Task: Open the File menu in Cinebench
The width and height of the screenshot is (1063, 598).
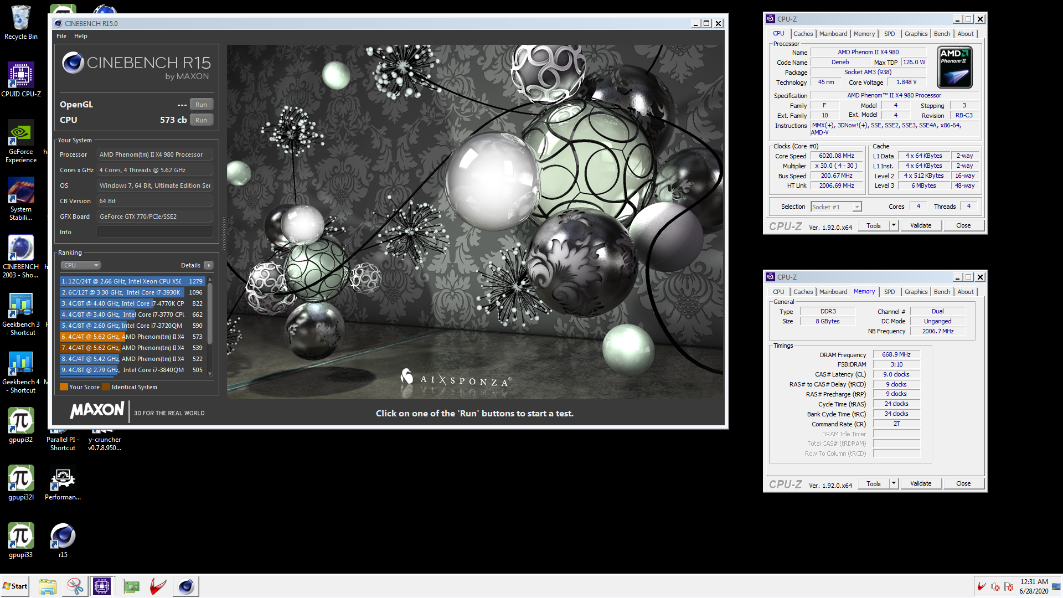Action: 61,36
